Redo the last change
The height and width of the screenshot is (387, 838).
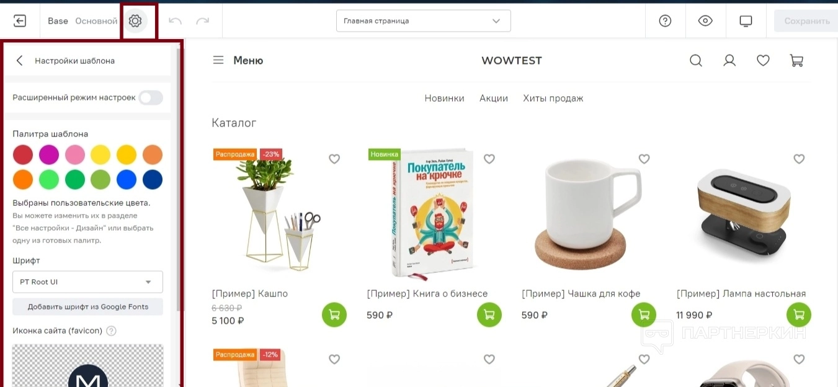(x=202, y=21)
